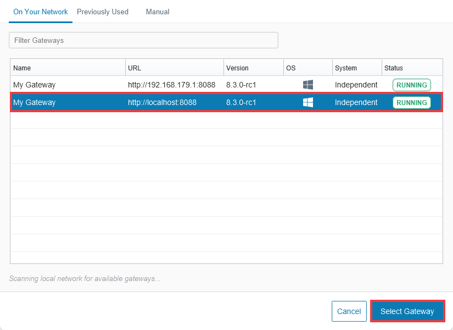Cancel the gateway selection dialog
Image resolution: width=453 pixels, height=330 pixels.
[349, 311]
